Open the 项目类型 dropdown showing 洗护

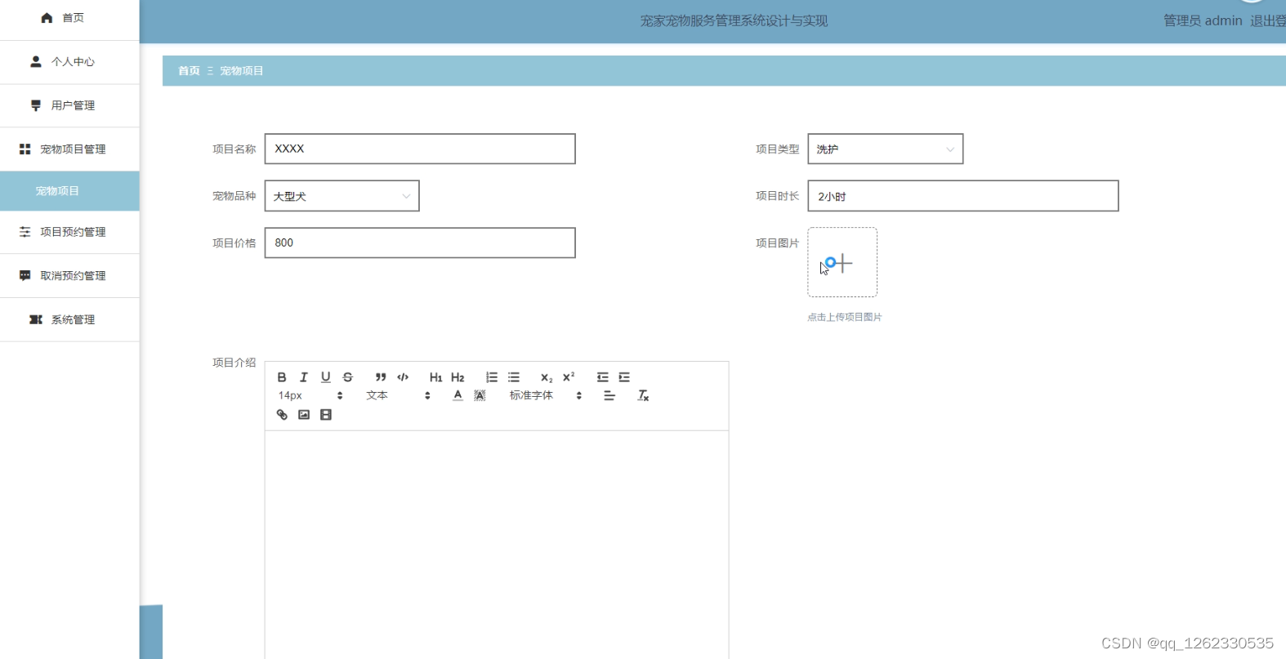pyautogui.click(x=886, y=149)
